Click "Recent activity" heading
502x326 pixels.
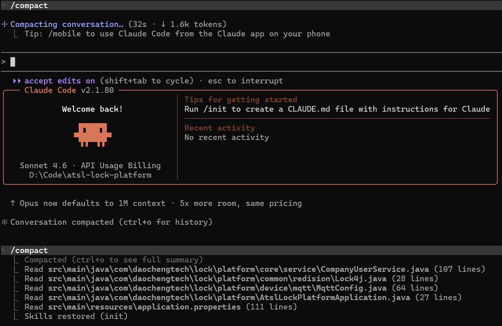coord(219,128)
